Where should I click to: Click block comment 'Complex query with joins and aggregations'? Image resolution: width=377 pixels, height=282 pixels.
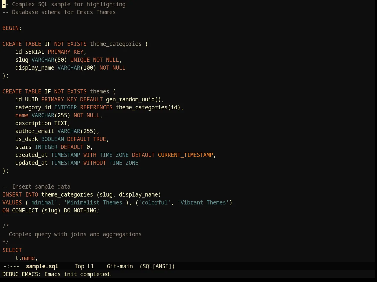75,234
